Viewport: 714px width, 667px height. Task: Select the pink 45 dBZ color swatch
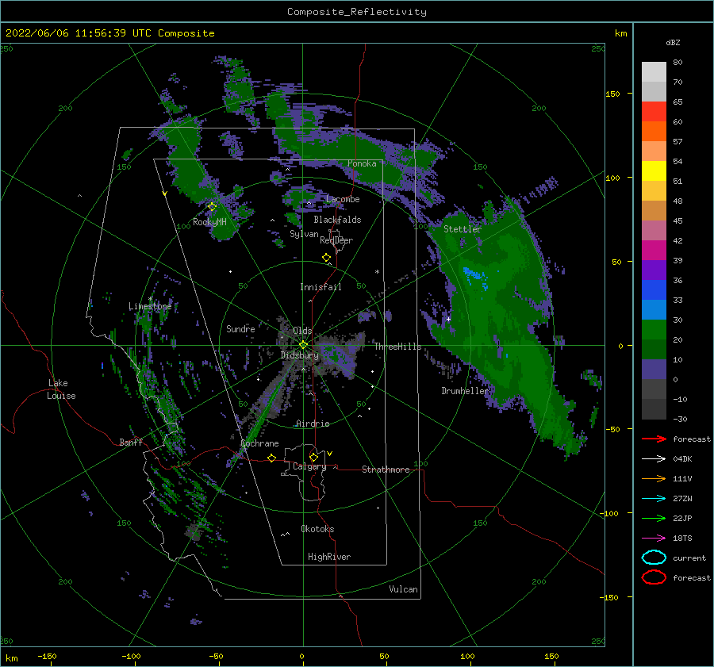click(x=654, y=230)
